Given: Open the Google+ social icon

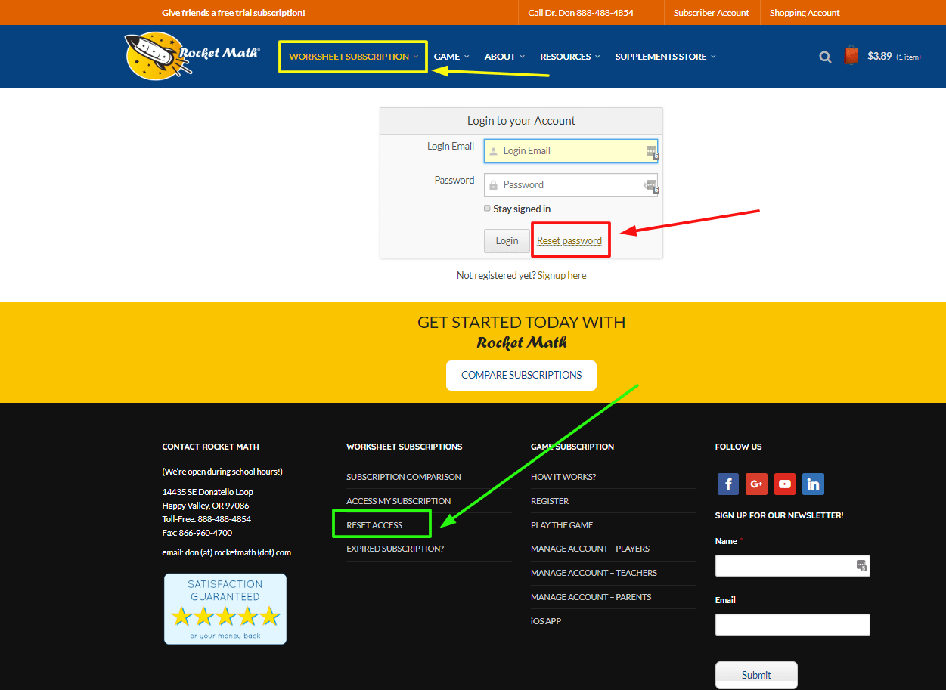Looking at the screenshot, I should coord(756,484).
